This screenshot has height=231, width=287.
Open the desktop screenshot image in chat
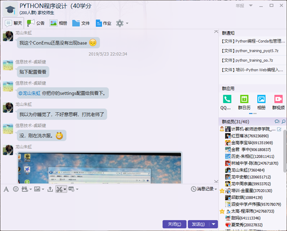[x=99, y=168]
